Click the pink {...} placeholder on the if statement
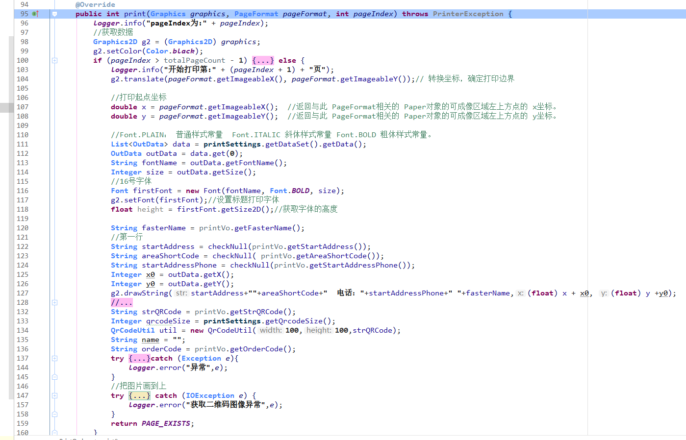This screenshot has width=686, height=440. pos(263,60)
